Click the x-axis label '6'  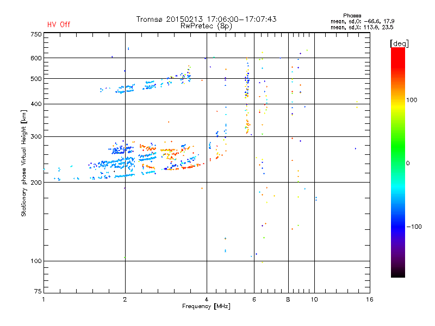(x=254, y=300)
